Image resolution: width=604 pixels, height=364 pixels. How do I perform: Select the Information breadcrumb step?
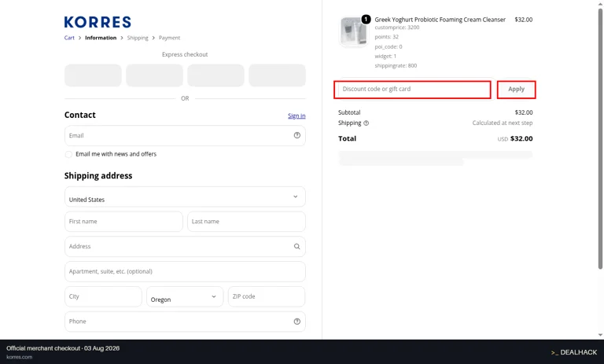101,38
